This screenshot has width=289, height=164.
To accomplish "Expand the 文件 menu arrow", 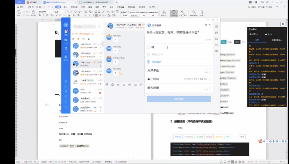I will coord(25,7).
